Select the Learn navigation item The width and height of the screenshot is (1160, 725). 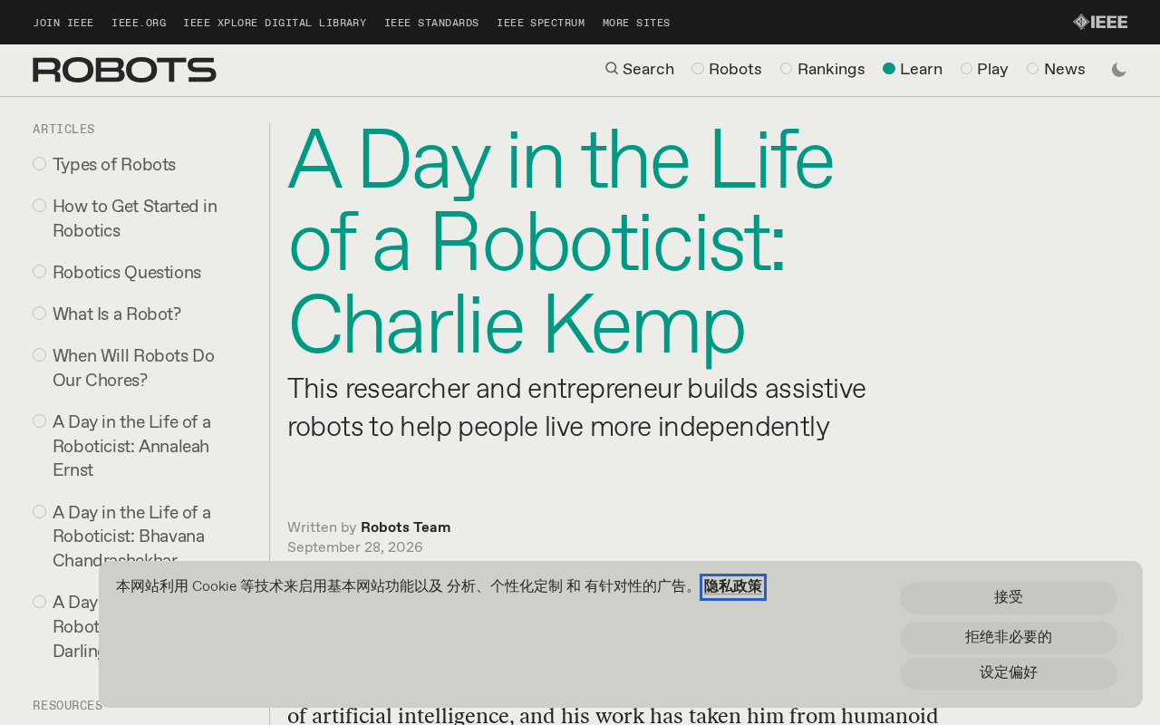[913, 69]
